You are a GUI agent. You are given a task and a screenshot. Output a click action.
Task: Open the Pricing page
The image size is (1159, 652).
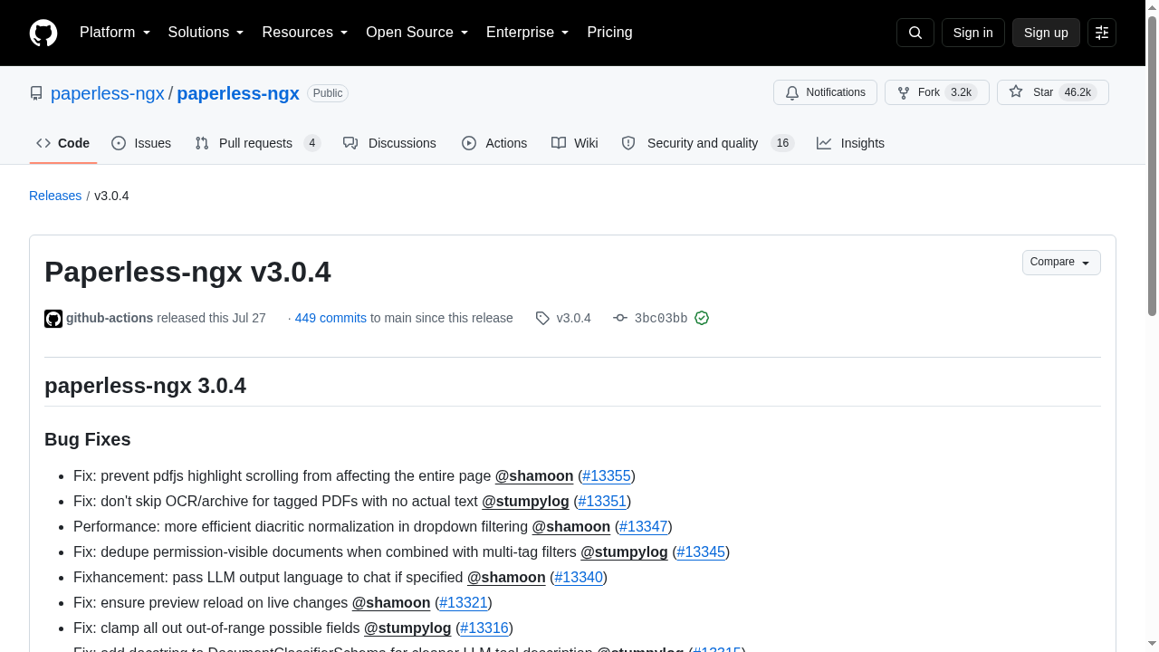point(609,33)
